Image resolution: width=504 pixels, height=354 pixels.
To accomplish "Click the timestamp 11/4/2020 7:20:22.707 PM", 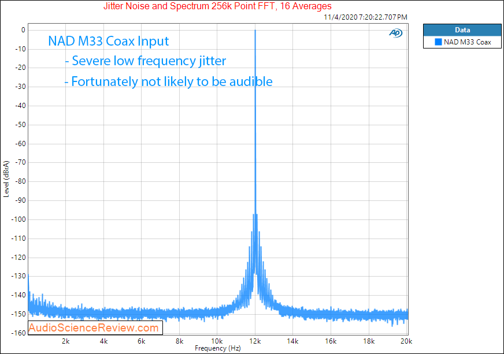I will [x=365, y=17].
